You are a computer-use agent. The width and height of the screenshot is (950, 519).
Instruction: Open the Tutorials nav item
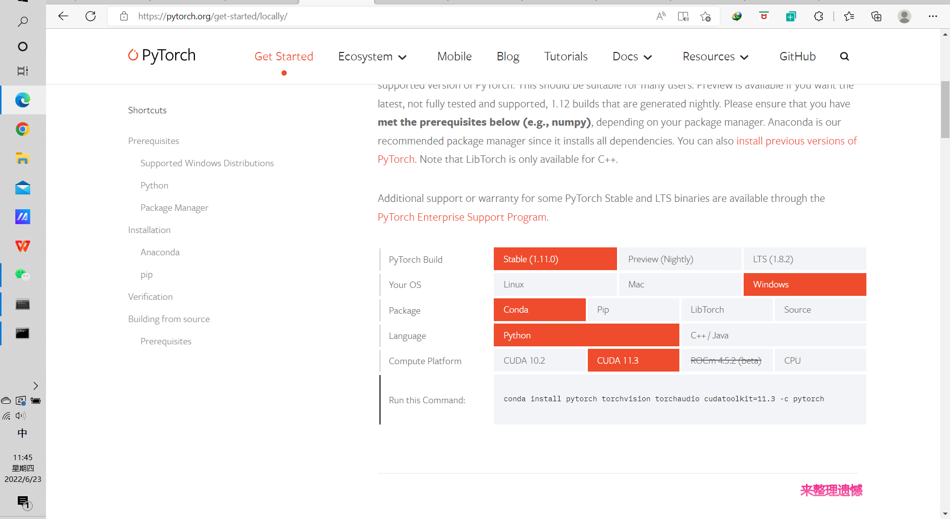point(566,56)
